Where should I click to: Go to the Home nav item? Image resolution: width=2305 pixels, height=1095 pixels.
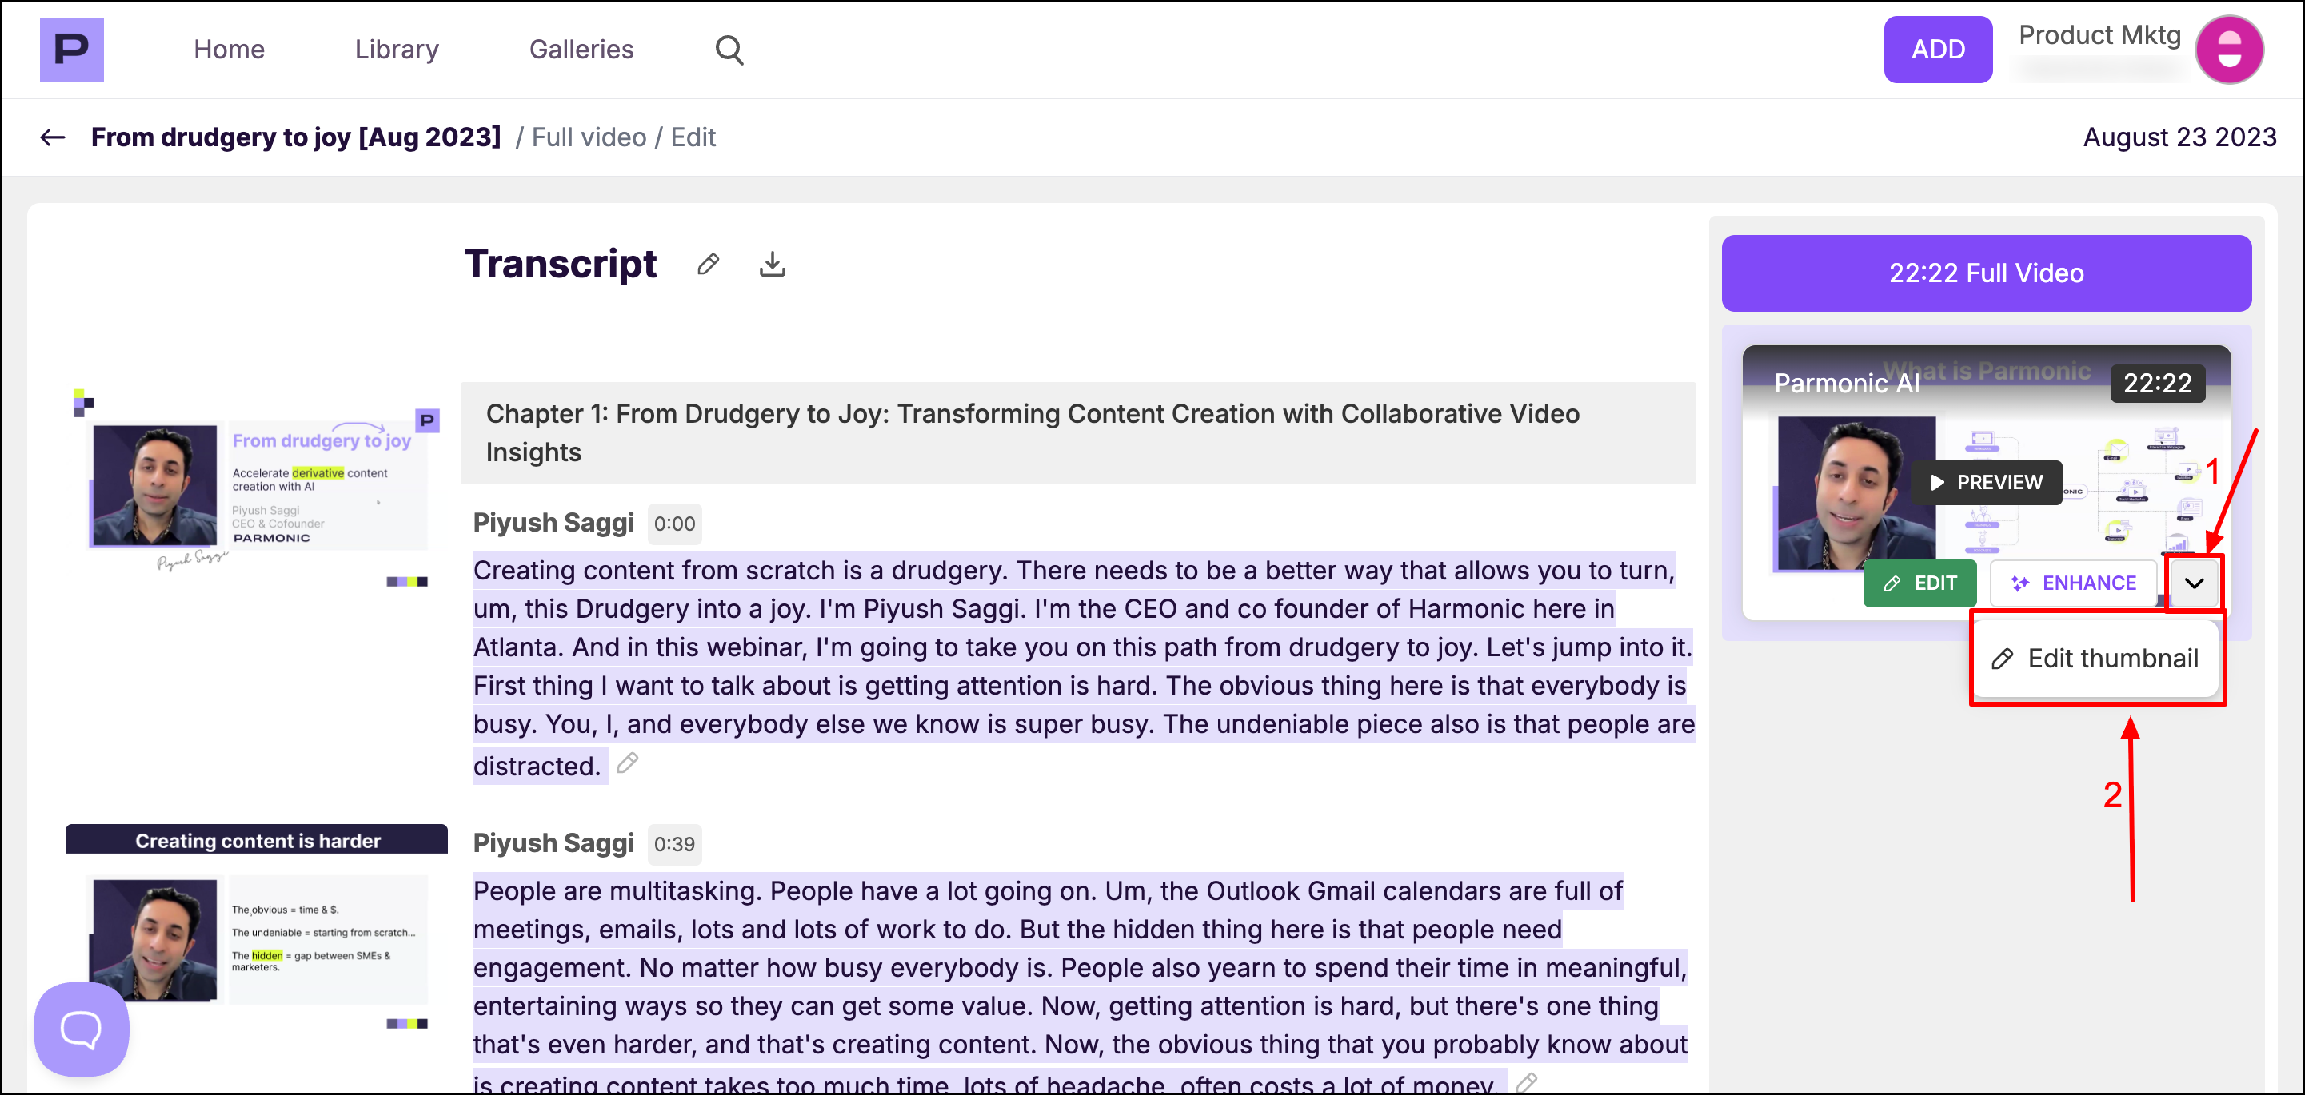(229, 50)
